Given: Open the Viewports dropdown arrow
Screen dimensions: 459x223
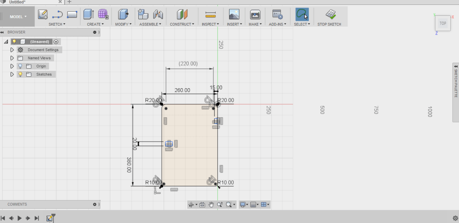Looking at the screenshot, I should pyautogui.click(x=268, y=205).
